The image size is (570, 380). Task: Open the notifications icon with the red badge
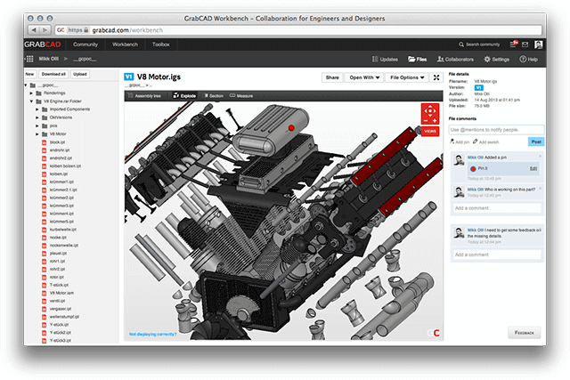[x=513, y=44]
